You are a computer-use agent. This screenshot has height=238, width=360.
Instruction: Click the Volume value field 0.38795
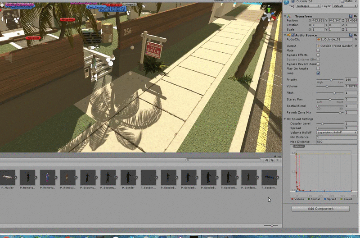(x=351, y=87)
